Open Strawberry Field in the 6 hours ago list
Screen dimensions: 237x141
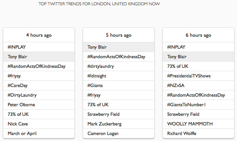point(183,114)
